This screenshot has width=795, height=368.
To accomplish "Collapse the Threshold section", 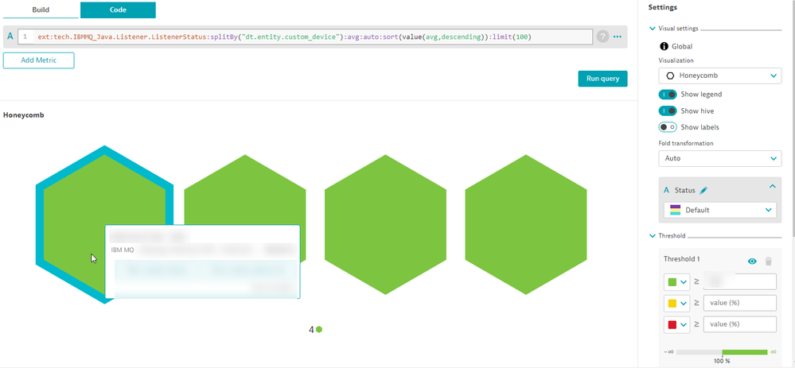I will (x=652, y=236).
